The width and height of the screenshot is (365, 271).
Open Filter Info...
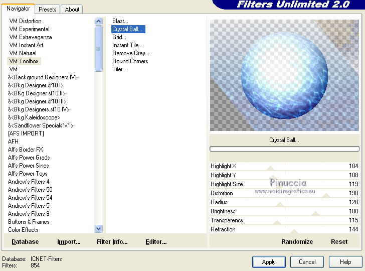(x=112, y=242)
